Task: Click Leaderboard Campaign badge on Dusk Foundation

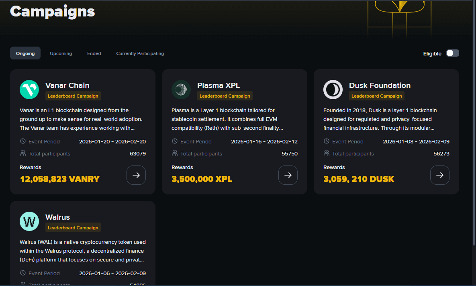Action: click(x=376, y=96)
